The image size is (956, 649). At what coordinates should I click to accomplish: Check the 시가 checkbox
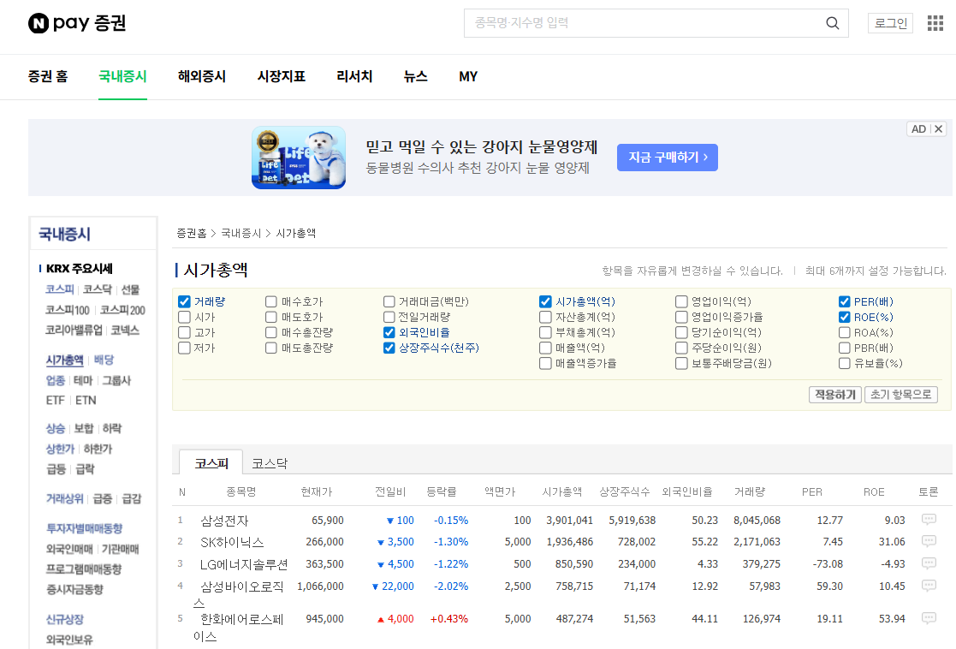click(x=184, y=317)
